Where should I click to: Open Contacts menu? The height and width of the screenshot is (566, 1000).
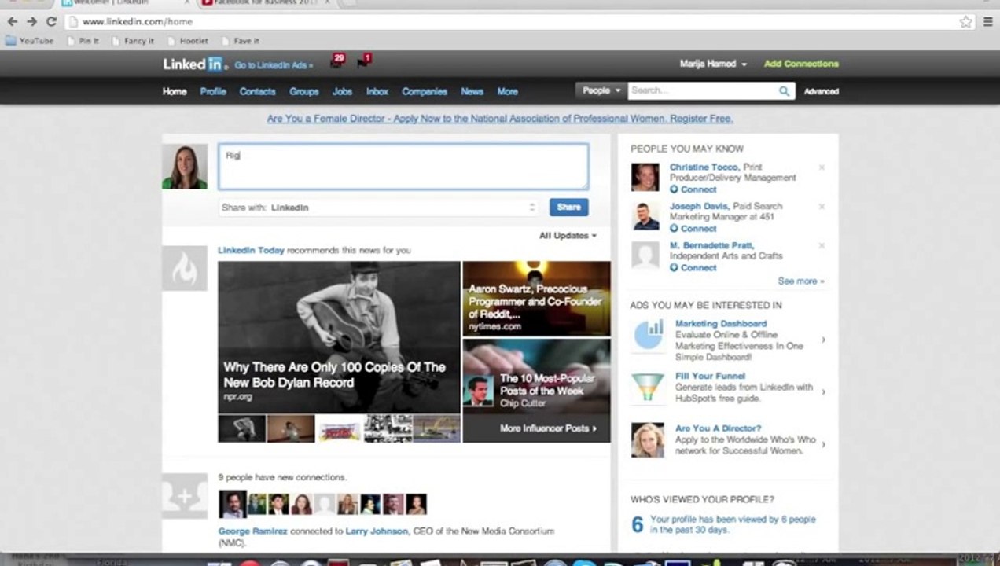257,91
